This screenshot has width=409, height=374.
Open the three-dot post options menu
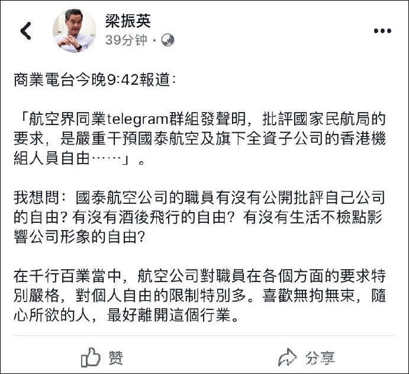pyautogui.click(x=382, y=31)
